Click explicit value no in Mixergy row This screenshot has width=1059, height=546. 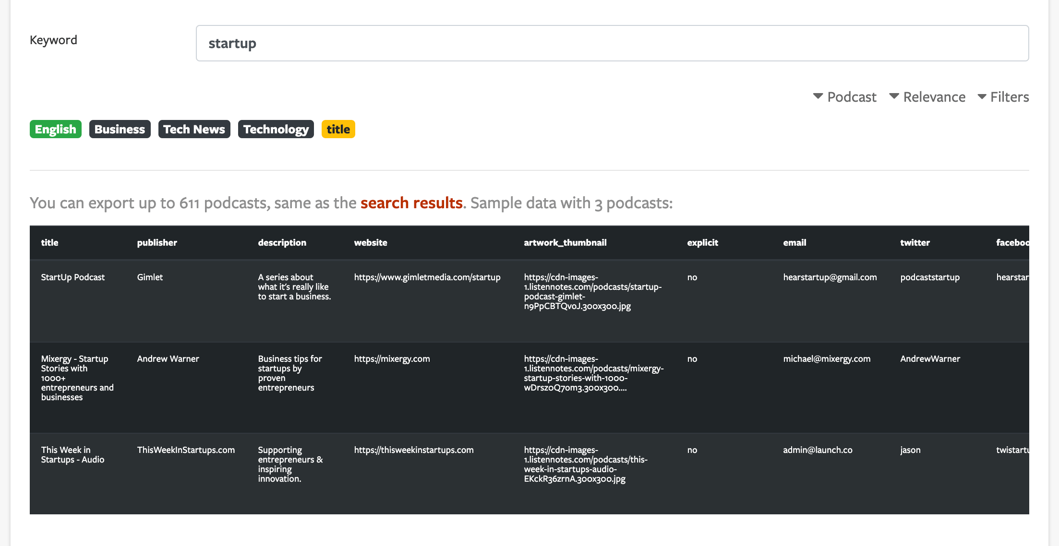click(x=692, y=358)
